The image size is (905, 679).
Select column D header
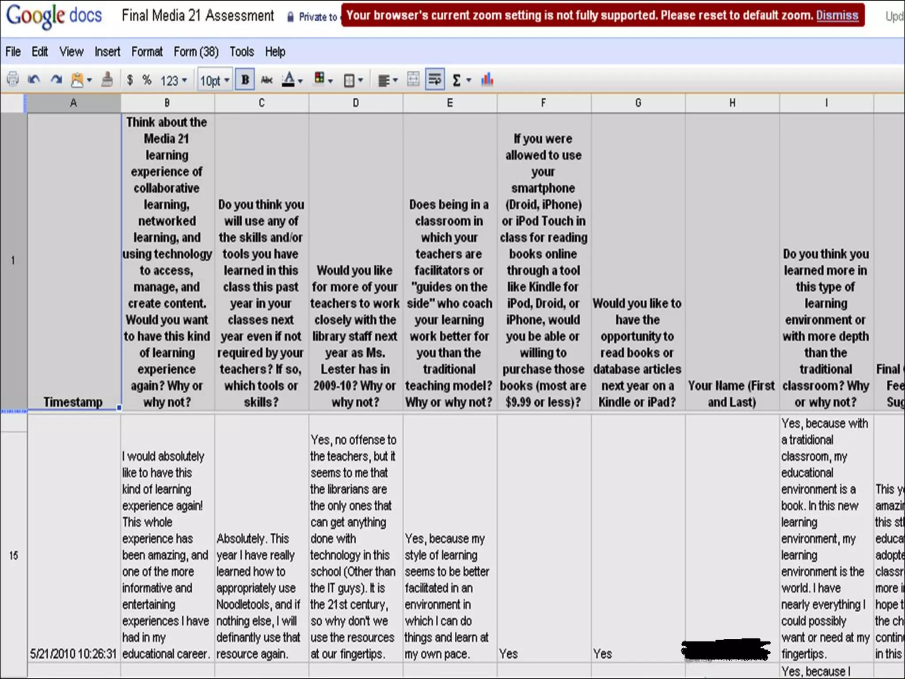tap(356, 103)
